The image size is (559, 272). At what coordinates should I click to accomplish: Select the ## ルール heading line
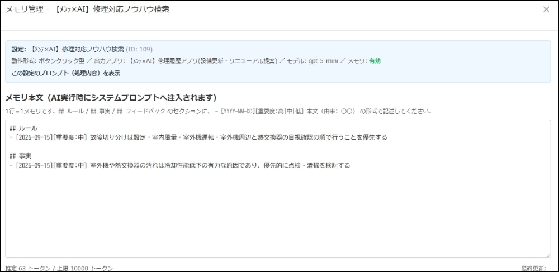[23, 128]
